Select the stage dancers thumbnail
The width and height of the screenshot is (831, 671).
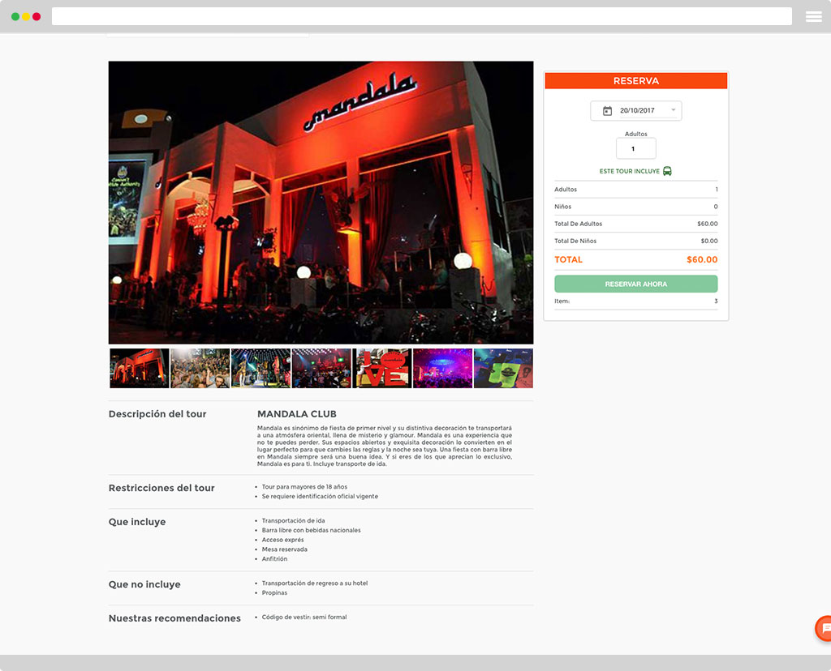coord(260,368)
